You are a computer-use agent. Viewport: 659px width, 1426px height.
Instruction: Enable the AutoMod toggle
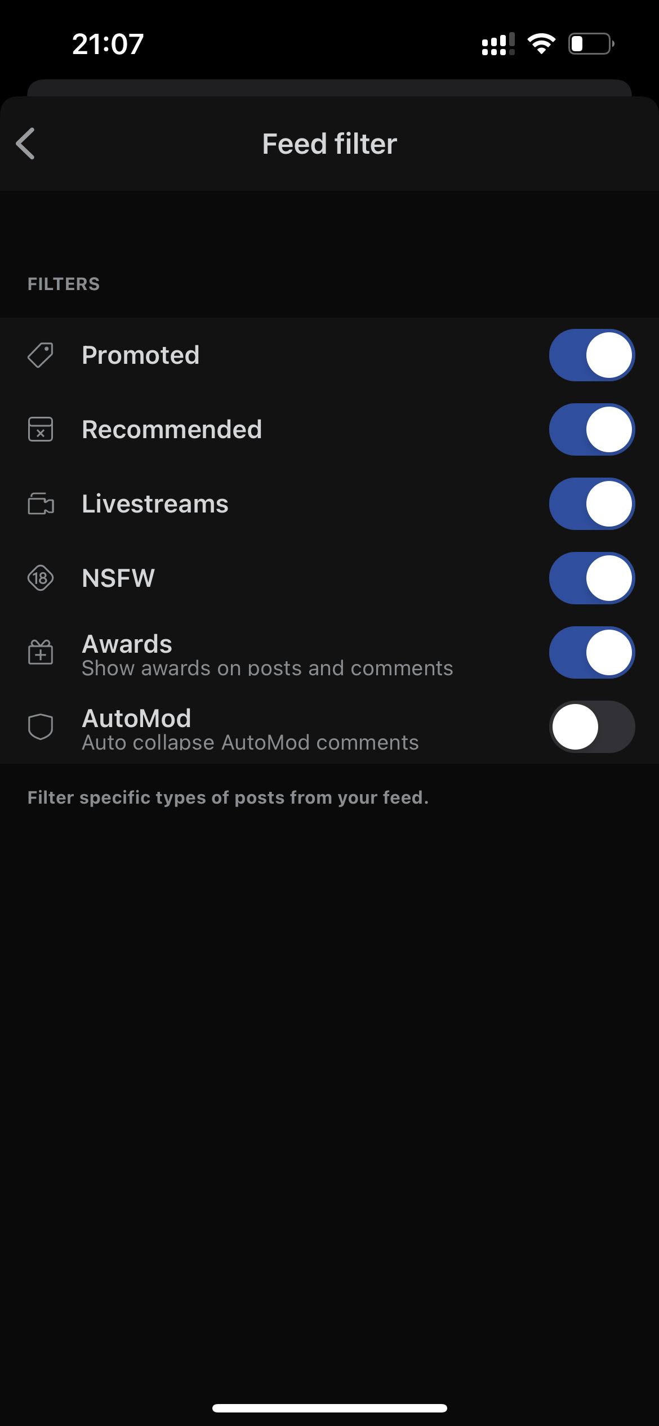[x=592, y=727]
